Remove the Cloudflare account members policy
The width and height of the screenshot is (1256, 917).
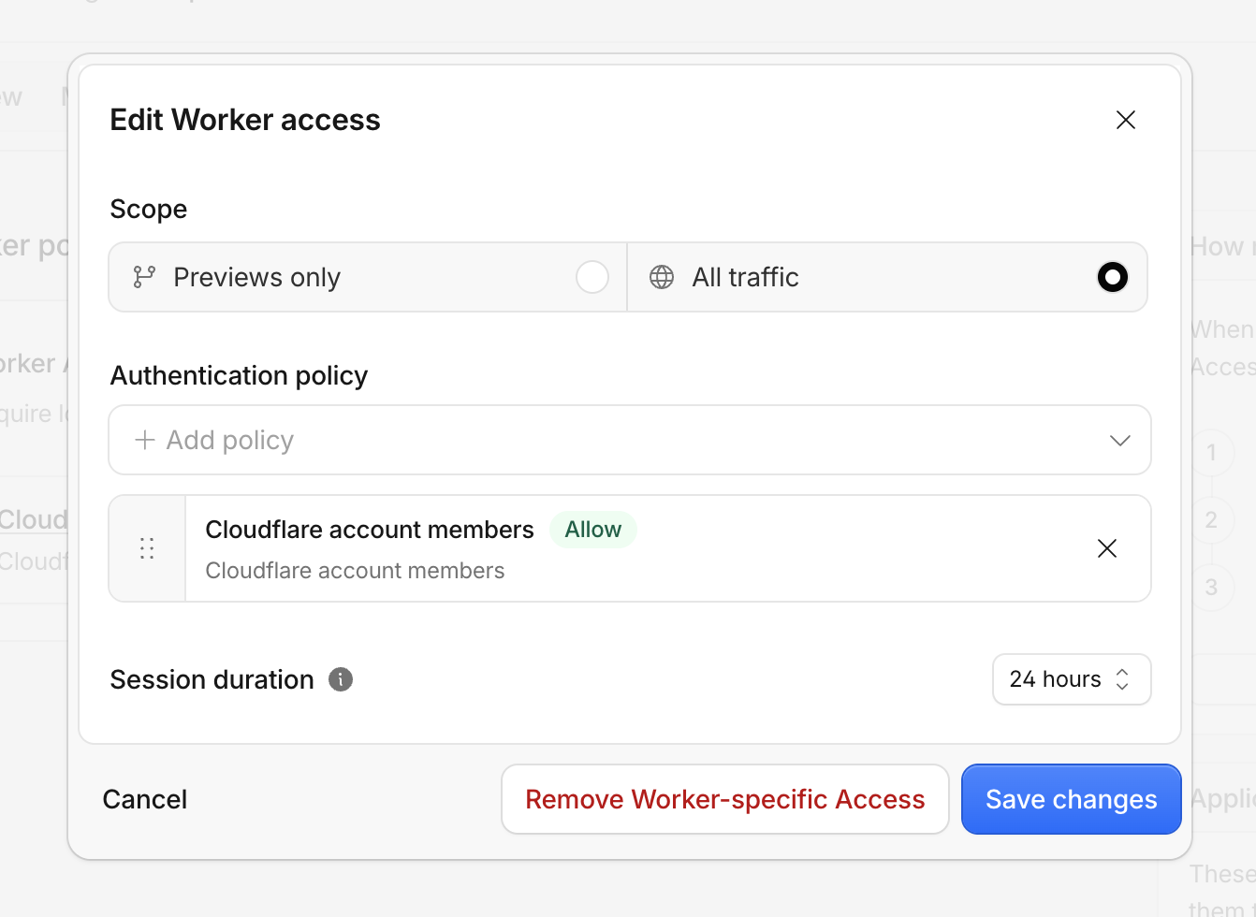click(x=1107, y=548)
